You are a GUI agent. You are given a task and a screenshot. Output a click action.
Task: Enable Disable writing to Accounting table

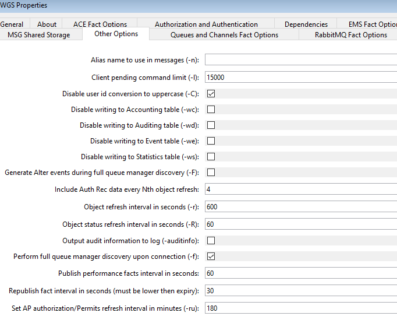211,109
